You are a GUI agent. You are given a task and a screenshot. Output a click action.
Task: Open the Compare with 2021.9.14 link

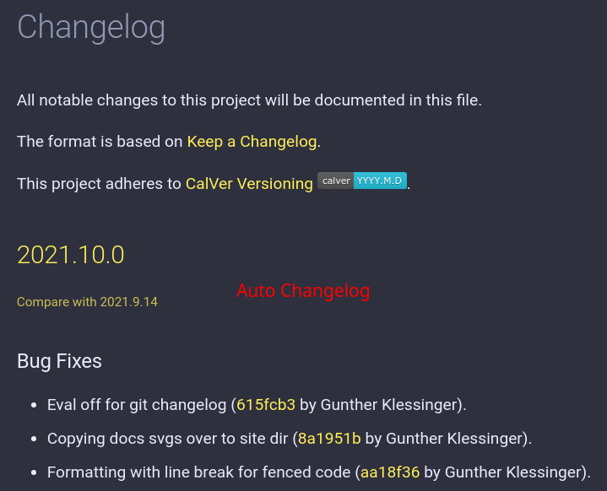(87, 301)
